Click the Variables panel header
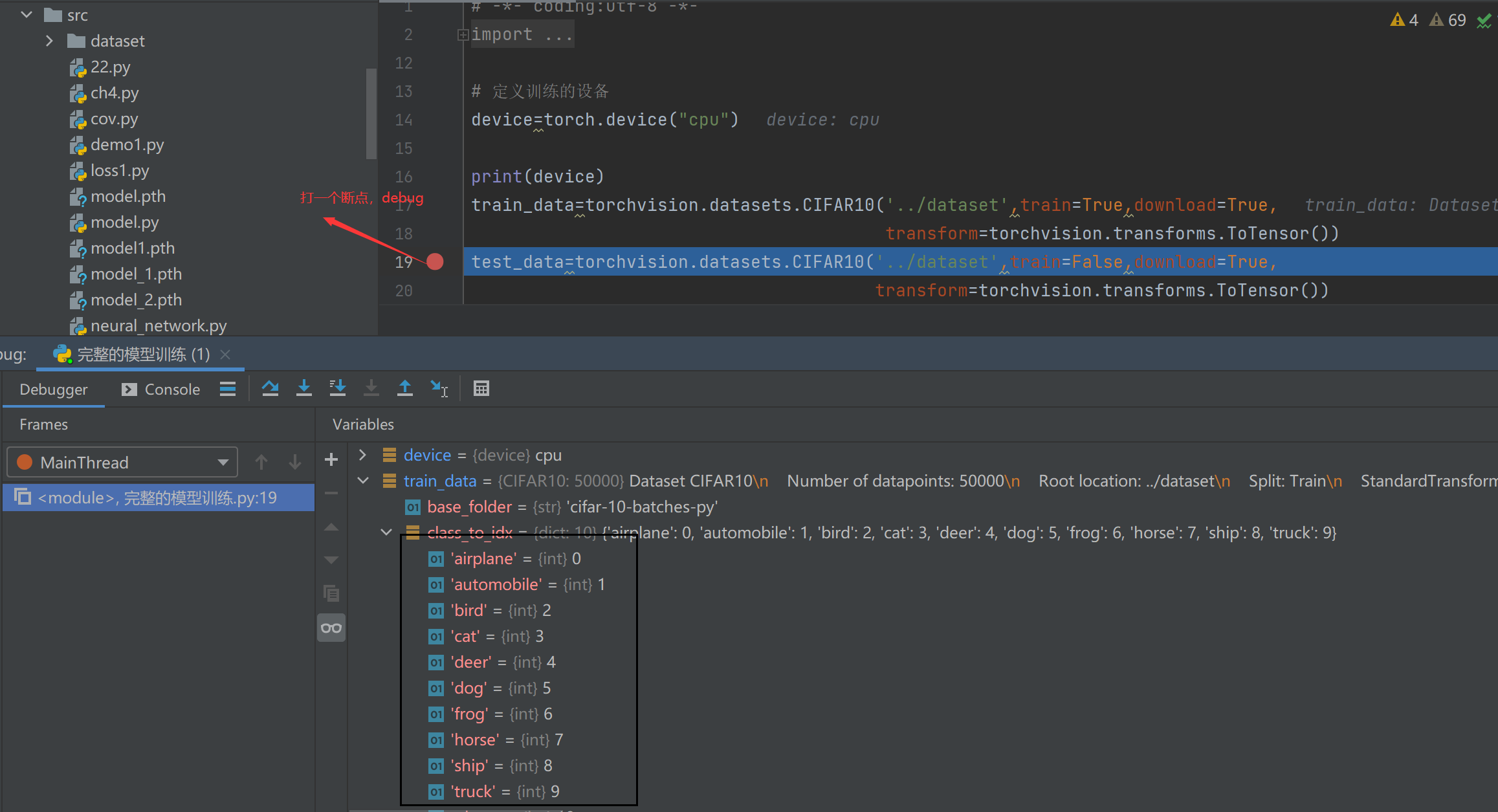This screenshot has height=812, width=1498. pos(363,424)
